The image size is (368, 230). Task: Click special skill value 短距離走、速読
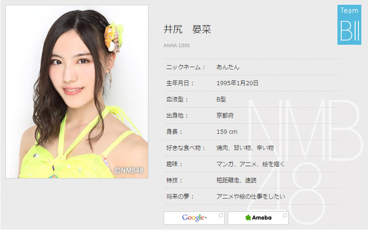point(236,180)
